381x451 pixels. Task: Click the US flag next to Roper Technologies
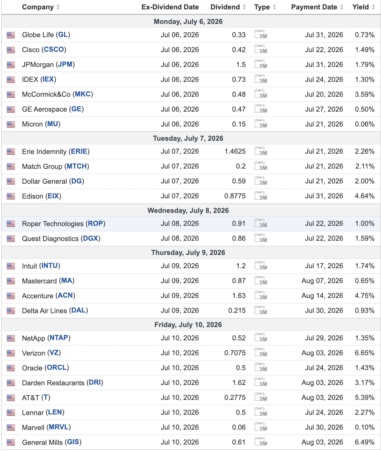[11, 224]
